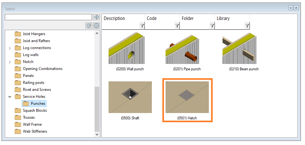This screenshot has width=305, height=145.
Task: Click the refresh icon above the folder tree
Action: 89,26
